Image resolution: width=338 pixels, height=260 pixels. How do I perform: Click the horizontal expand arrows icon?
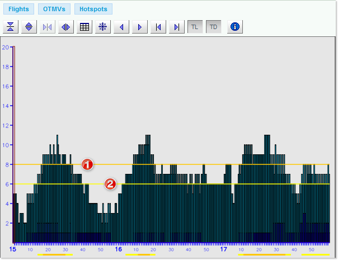click(x=66, y=27)
